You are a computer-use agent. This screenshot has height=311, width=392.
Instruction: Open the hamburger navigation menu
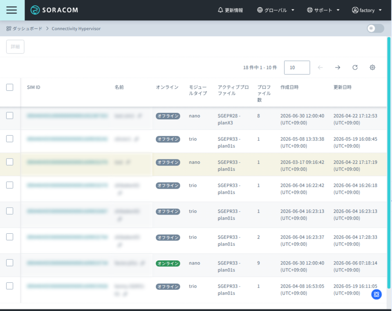pos(12,10)
